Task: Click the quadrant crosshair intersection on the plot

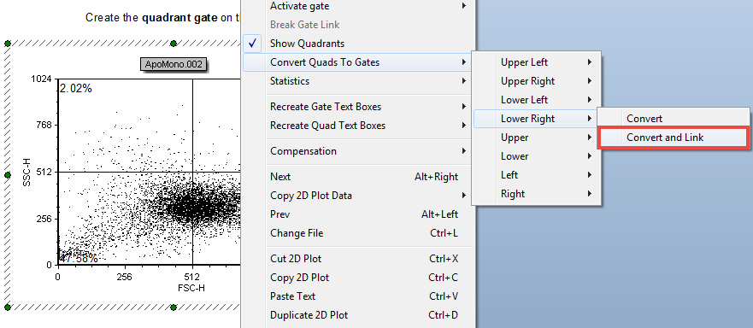Action: point(192,172)
